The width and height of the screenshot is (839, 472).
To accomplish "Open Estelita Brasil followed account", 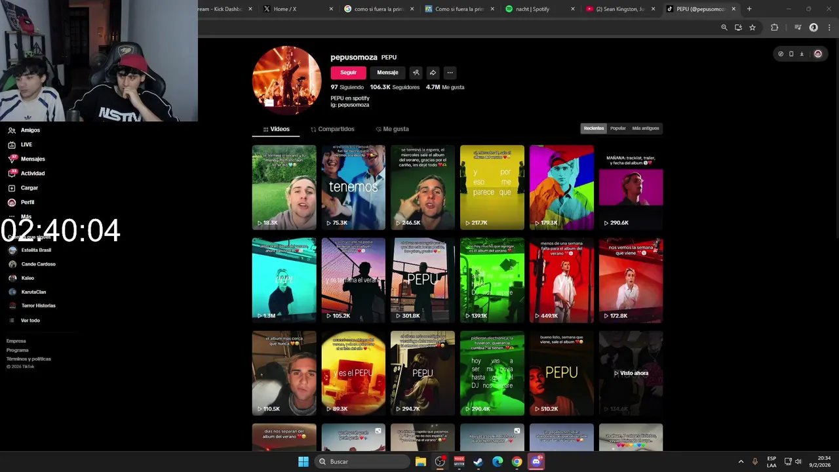I will [29, 250].
